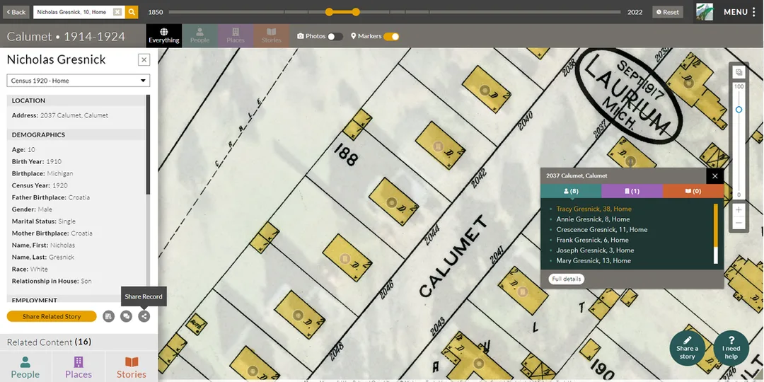764x382 pixels.
Task: Open the map layers icon above opacity slider
Action: point(739,73)
